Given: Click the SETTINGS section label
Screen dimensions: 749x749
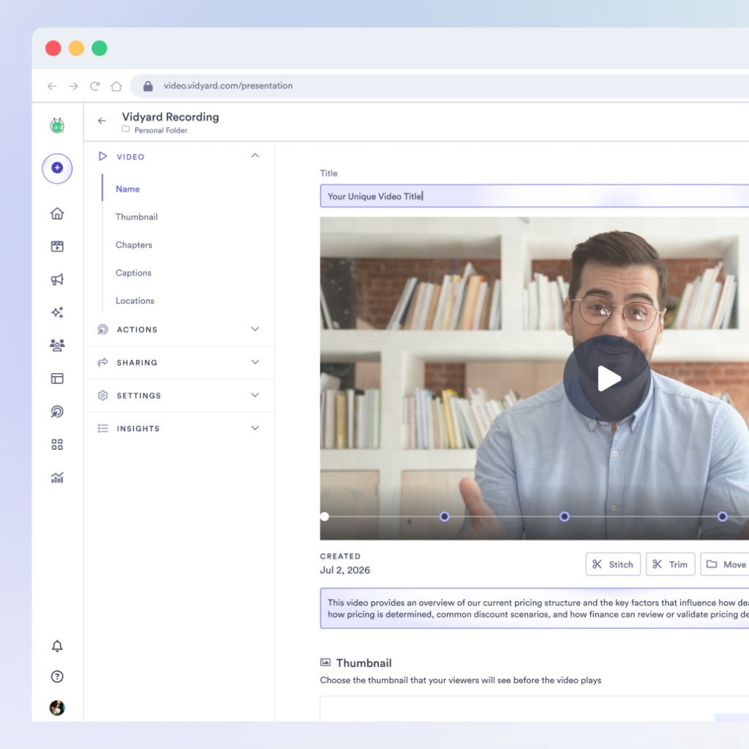Looking at the screenshot, I should (x=139, y=396).
